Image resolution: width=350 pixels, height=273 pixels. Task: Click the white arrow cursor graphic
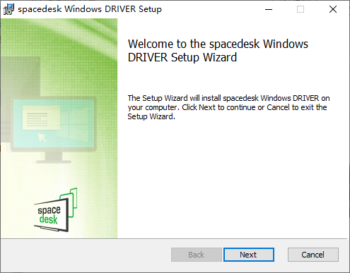pos(42,137)
